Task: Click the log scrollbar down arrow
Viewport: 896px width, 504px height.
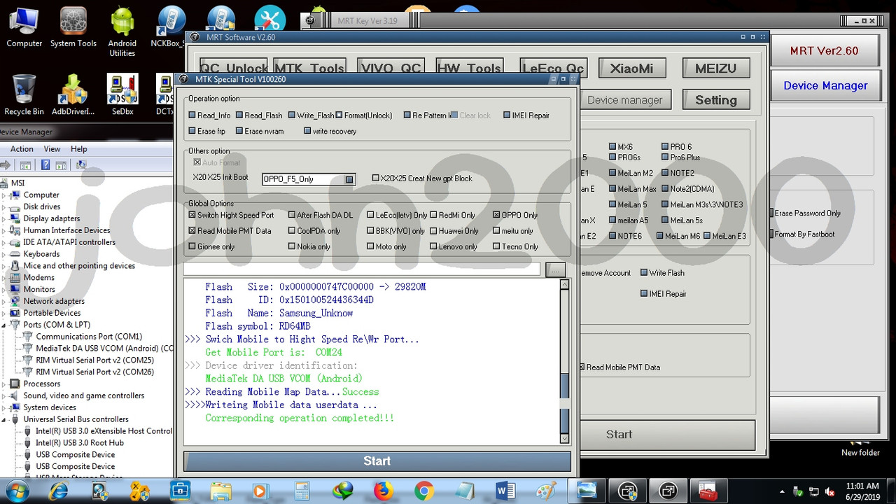Action: coord(565,438)
